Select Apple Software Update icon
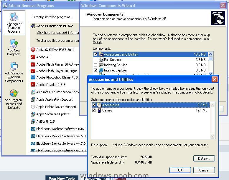229x180 pixels. 33,114
